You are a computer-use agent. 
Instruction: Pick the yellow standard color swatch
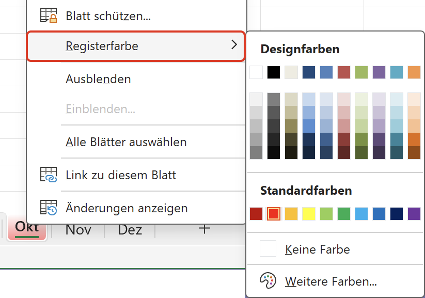click(x=309, y=214)
